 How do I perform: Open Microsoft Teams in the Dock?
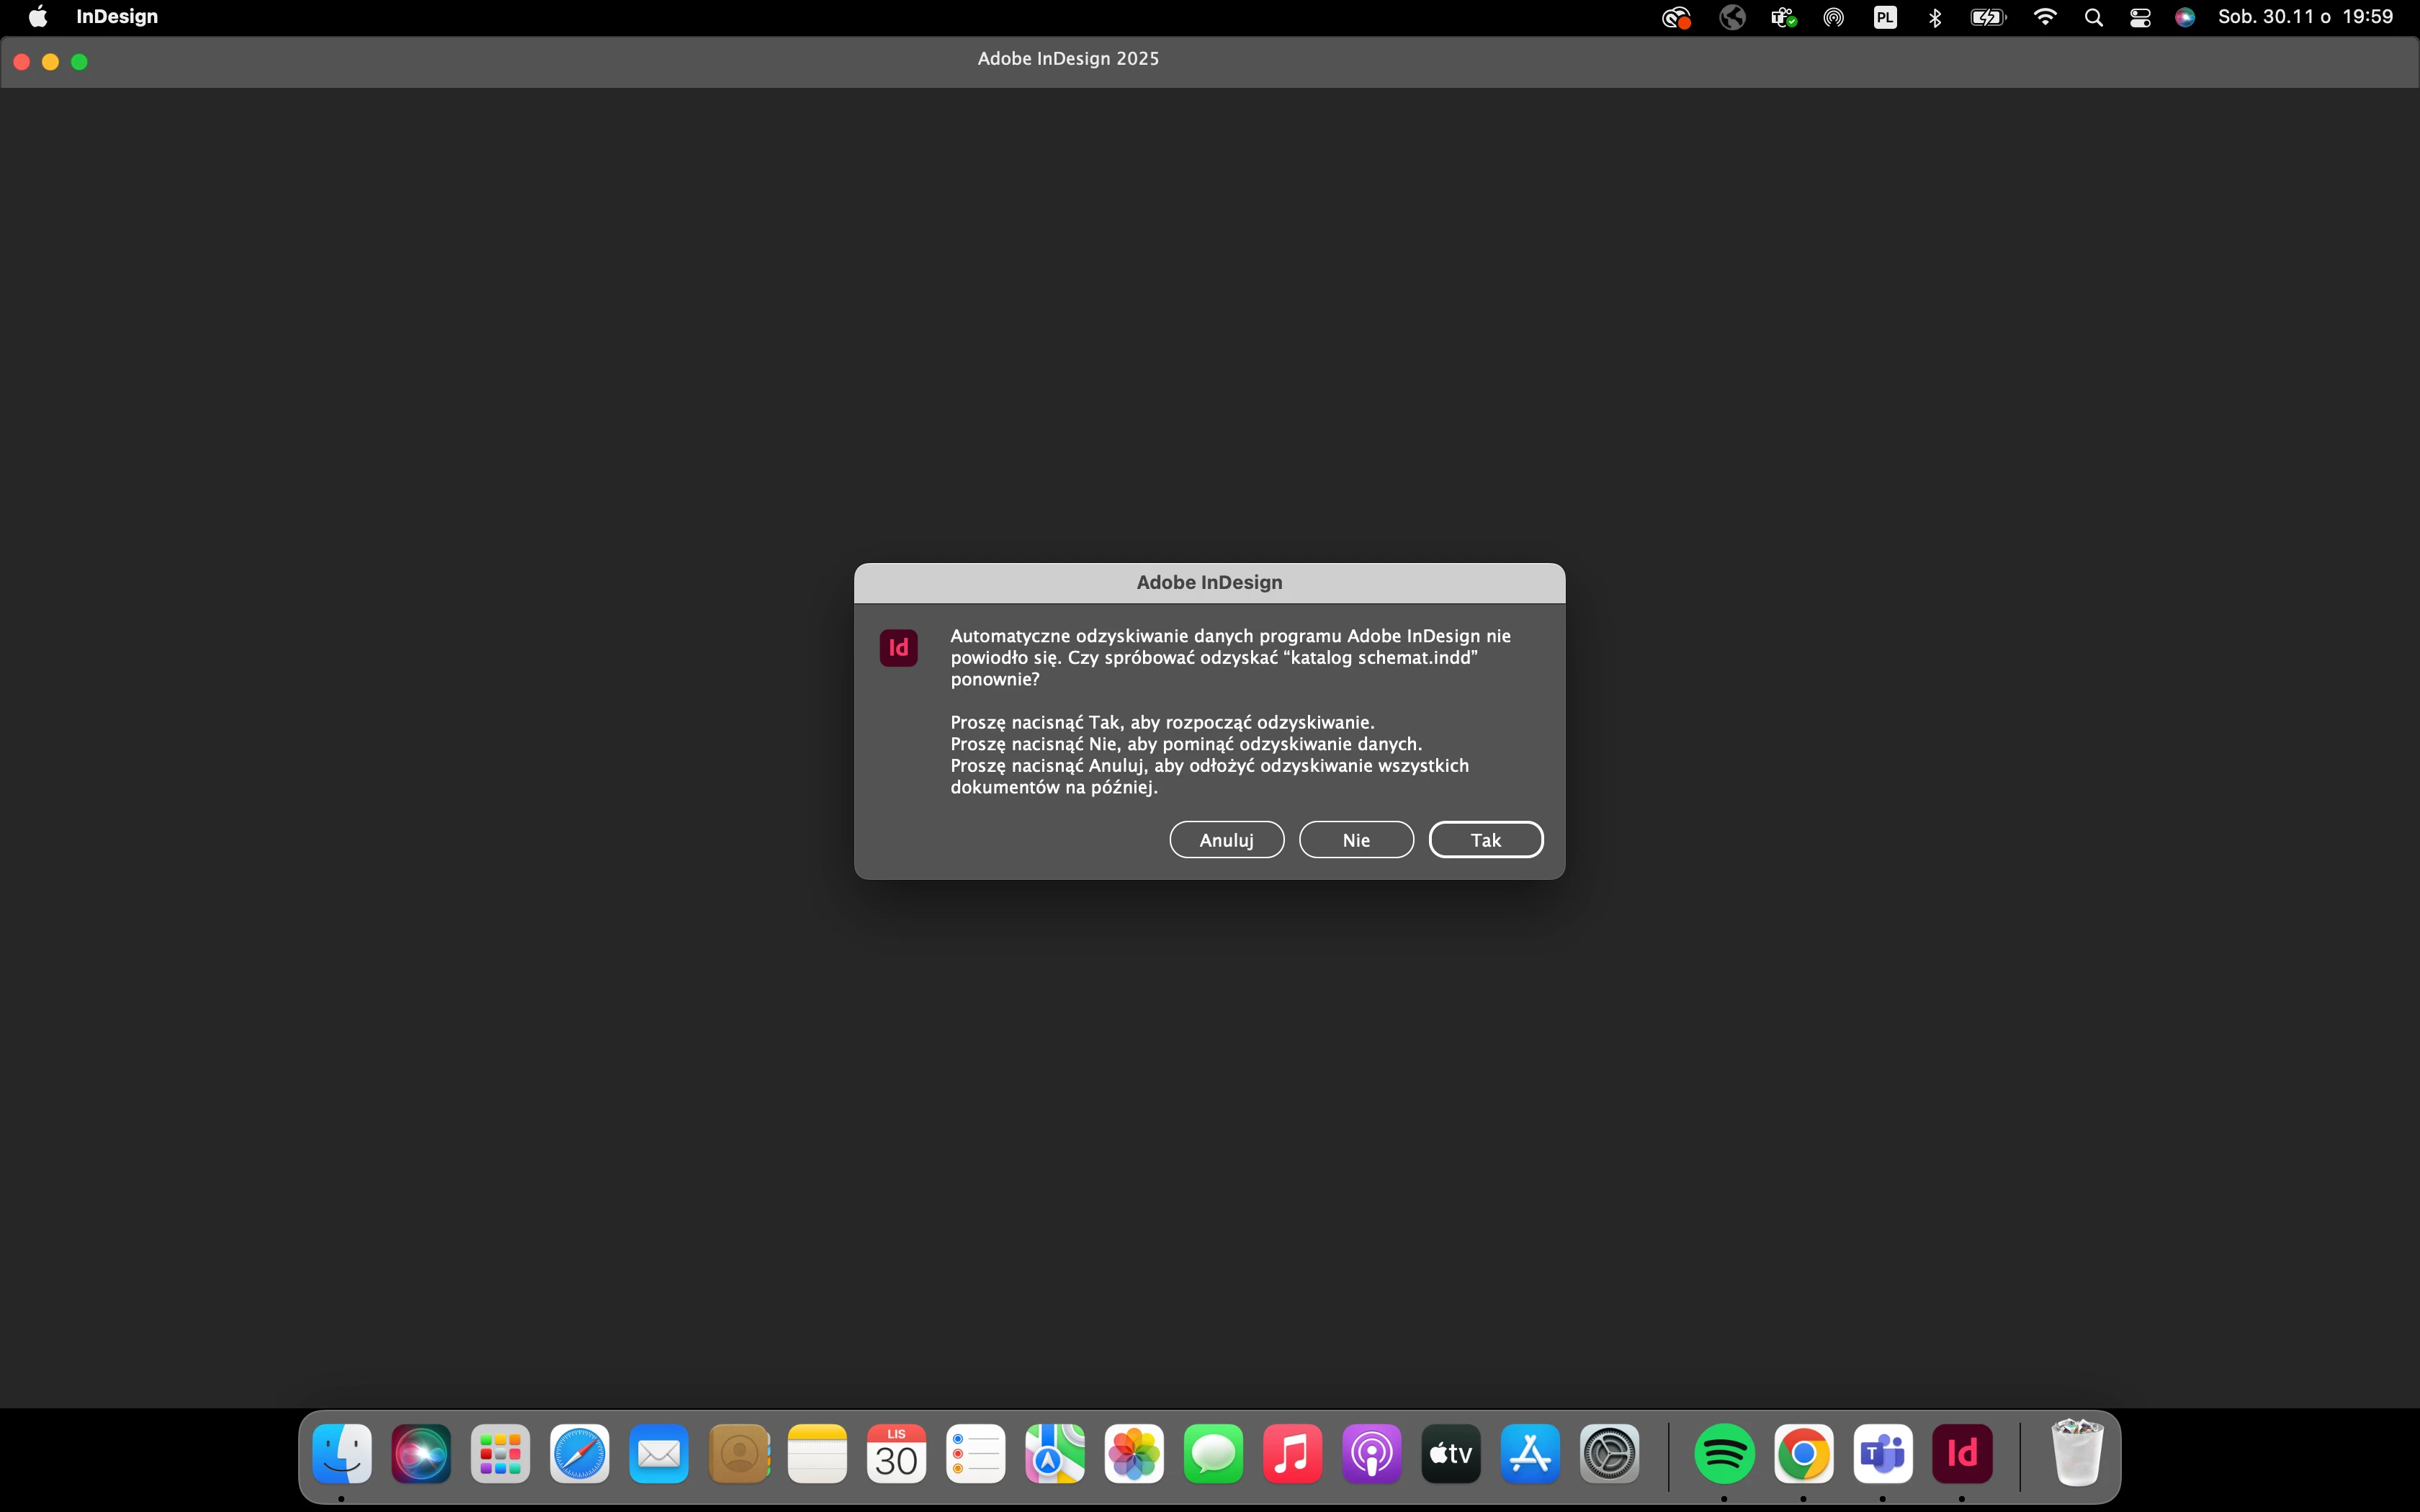tap(1882, 1453)
